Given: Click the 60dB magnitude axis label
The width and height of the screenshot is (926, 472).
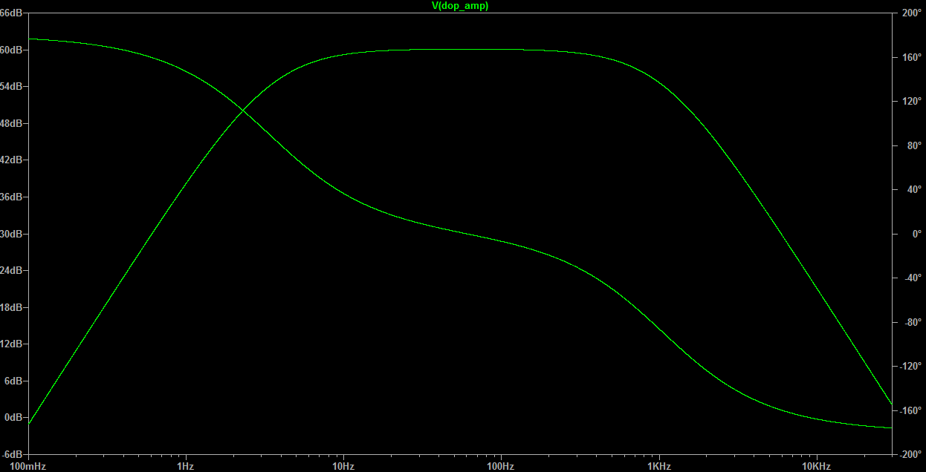Looking at the screenshot, I should pos(11,50).
